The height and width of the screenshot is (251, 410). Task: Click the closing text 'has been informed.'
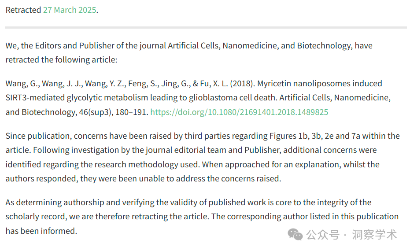point(41,231)
